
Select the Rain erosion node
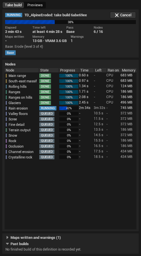tap(70, 108)
